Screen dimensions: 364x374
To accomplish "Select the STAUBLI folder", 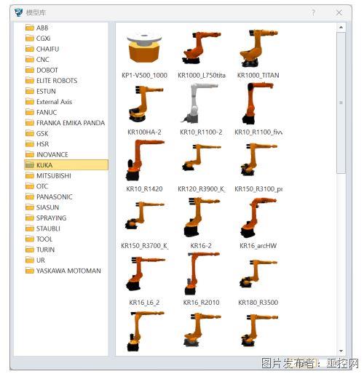I will [x=42, y=228].
